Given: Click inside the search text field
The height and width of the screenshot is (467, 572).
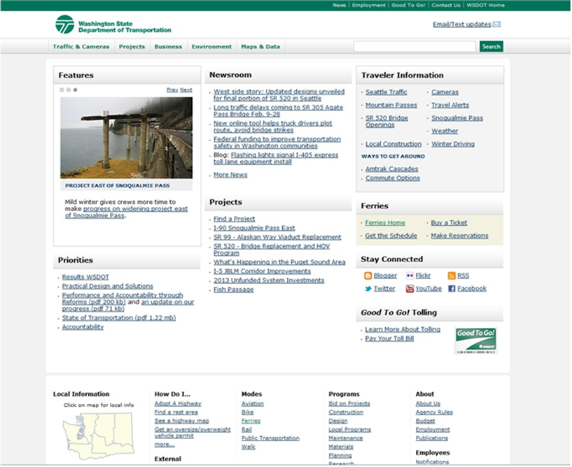Looking at the screenshot, I should (414, 47).
